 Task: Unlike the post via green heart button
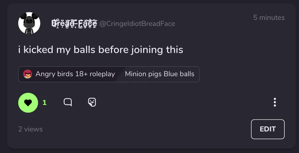click(x=28, y=102)
